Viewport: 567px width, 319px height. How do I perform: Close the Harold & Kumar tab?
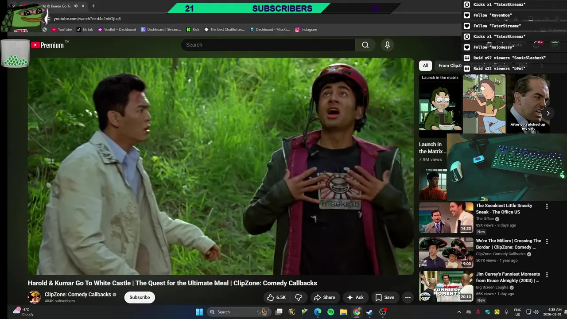(83, 6)
